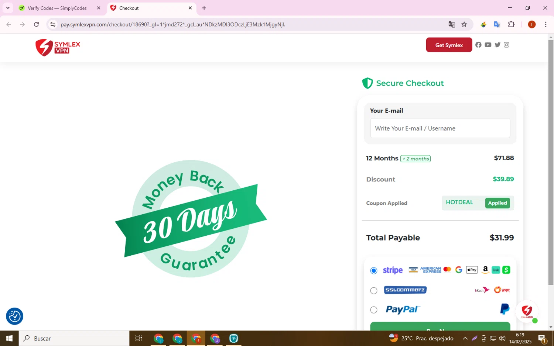
Task: Click the Link payment icon
Action: pos(496,270)
